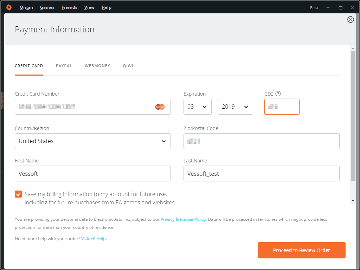Close the Origin window
This screenshot has height=270, width=360.
tap(353, 7)
